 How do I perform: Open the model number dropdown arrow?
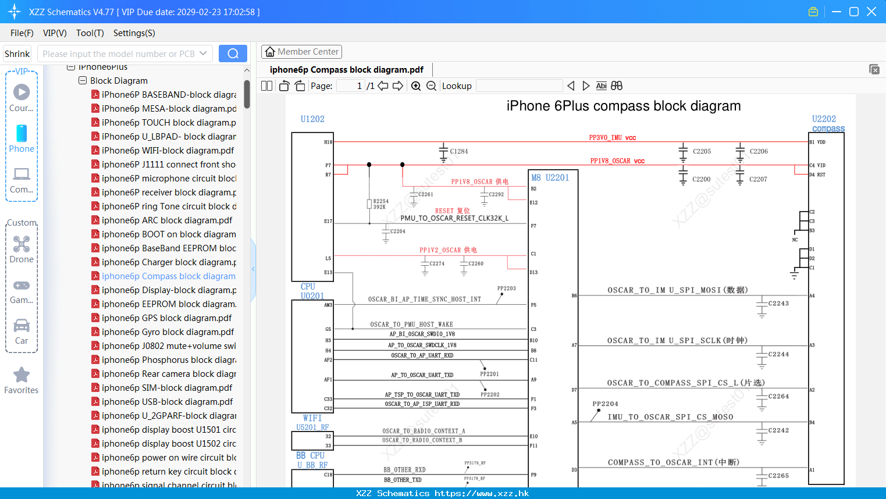pyautogui.click(x=203, y=54)
